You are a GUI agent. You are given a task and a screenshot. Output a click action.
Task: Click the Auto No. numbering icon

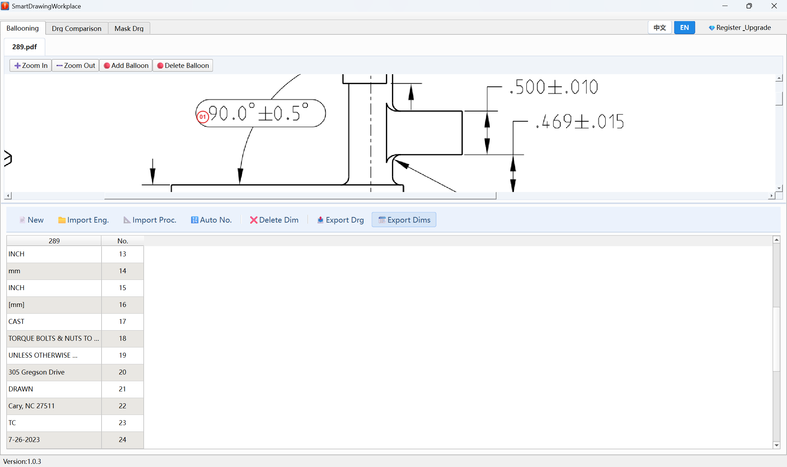[194, 220]
